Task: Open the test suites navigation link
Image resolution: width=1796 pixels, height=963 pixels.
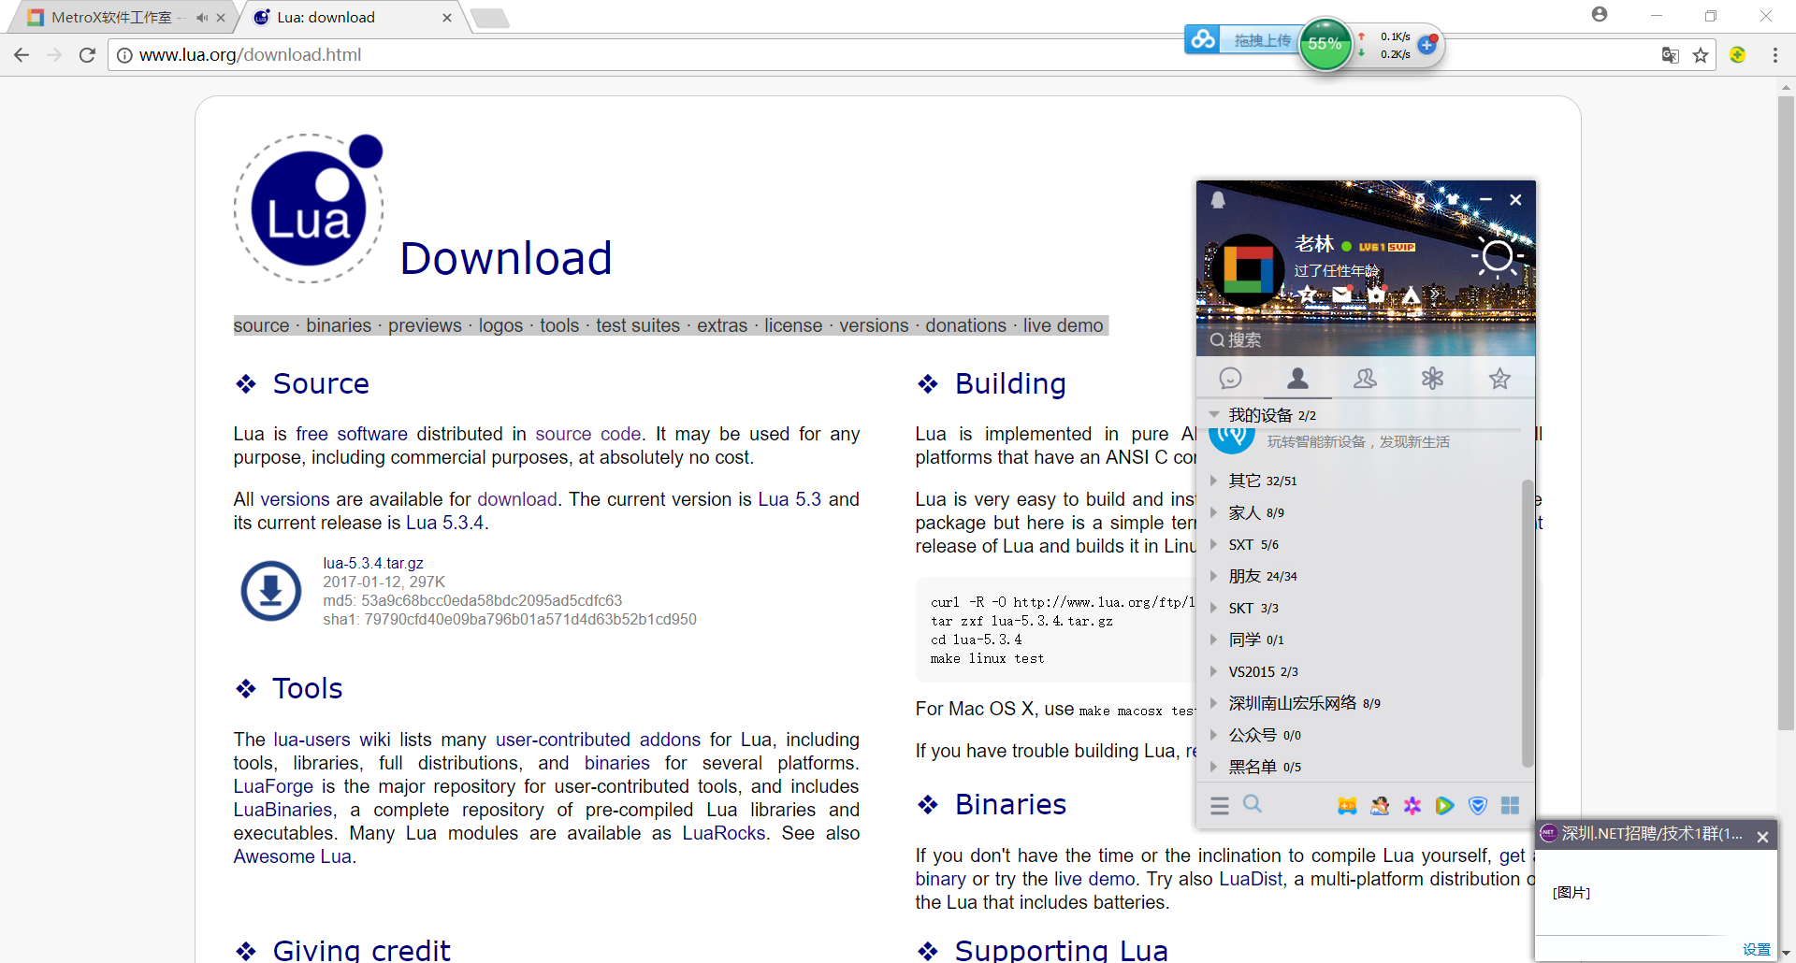Action: click(638, 325)
